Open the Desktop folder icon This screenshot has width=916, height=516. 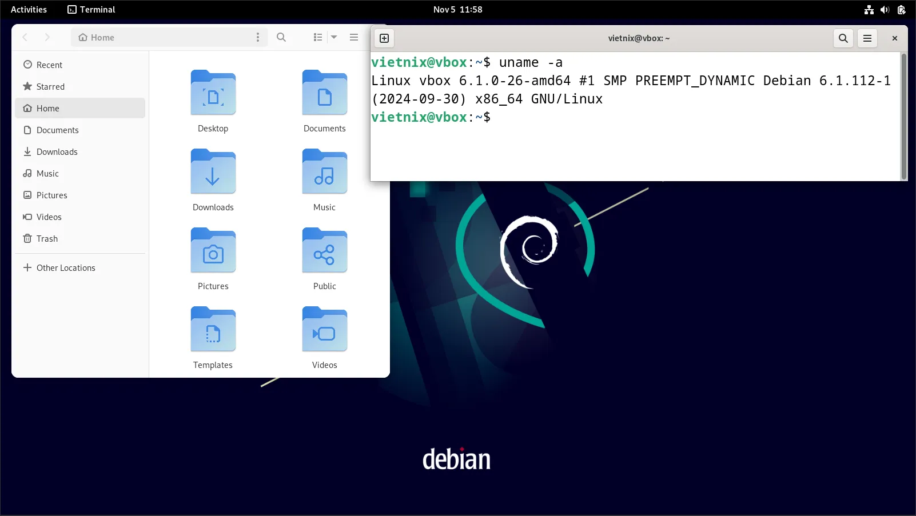[x=213, y=93]
